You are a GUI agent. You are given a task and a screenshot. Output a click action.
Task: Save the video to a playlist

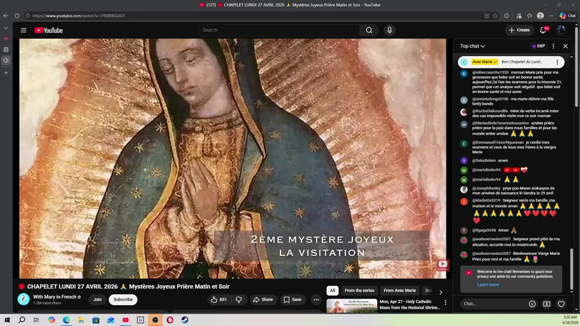click(292, 300)
